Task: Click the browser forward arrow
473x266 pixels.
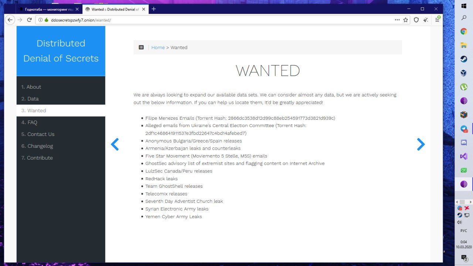Action: (x=20, y=20)
